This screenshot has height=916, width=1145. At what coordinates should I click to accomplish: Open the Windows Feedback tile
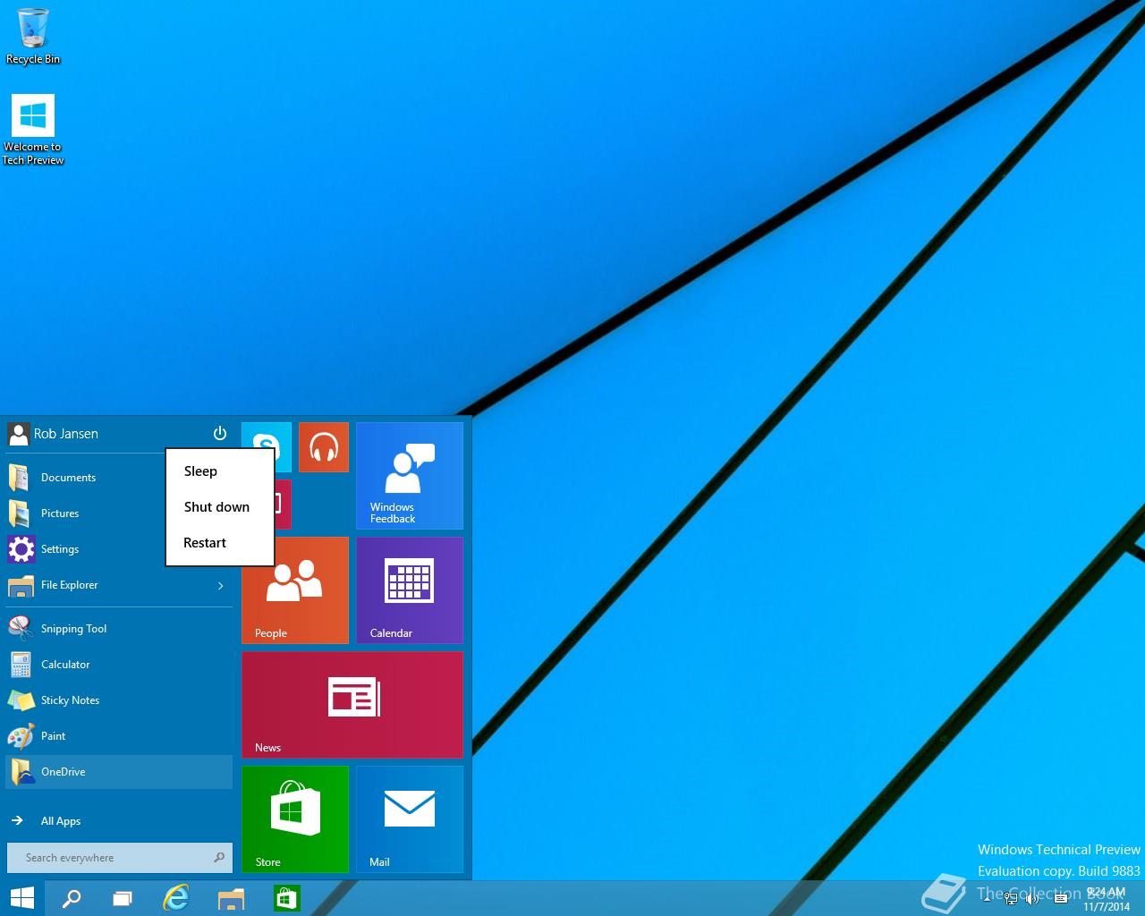[x=410, y=476]
